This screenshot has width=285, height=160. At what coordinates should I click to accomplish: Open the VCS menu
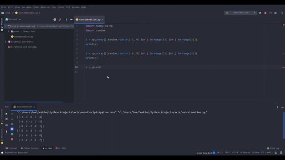point(68,7)
